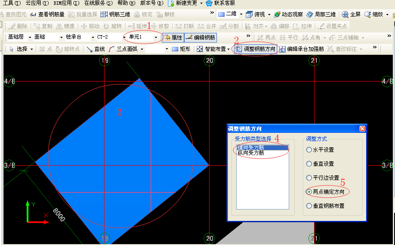Click the 编辑钢筋 button
The width and height of the screenshot is (395, 245).
click(200, 37)
